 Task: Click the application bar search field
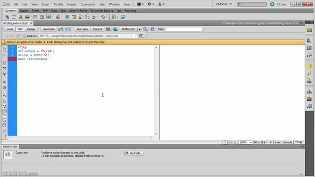click(252, 4)
